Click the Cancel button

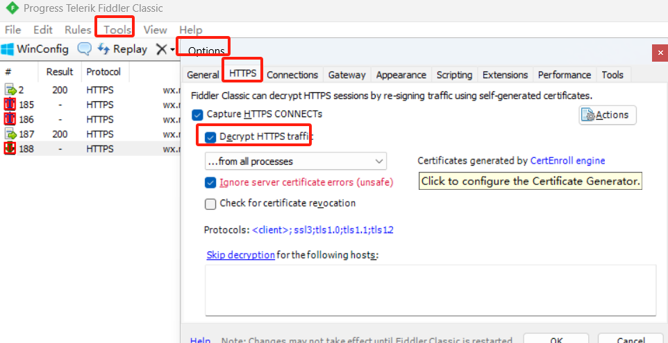631,339
